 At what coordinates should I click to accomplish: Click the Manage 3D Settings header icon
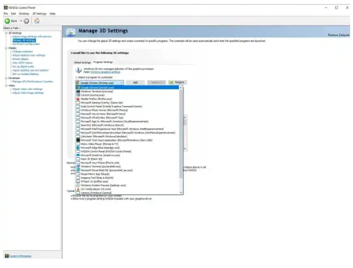click(70, 32)
